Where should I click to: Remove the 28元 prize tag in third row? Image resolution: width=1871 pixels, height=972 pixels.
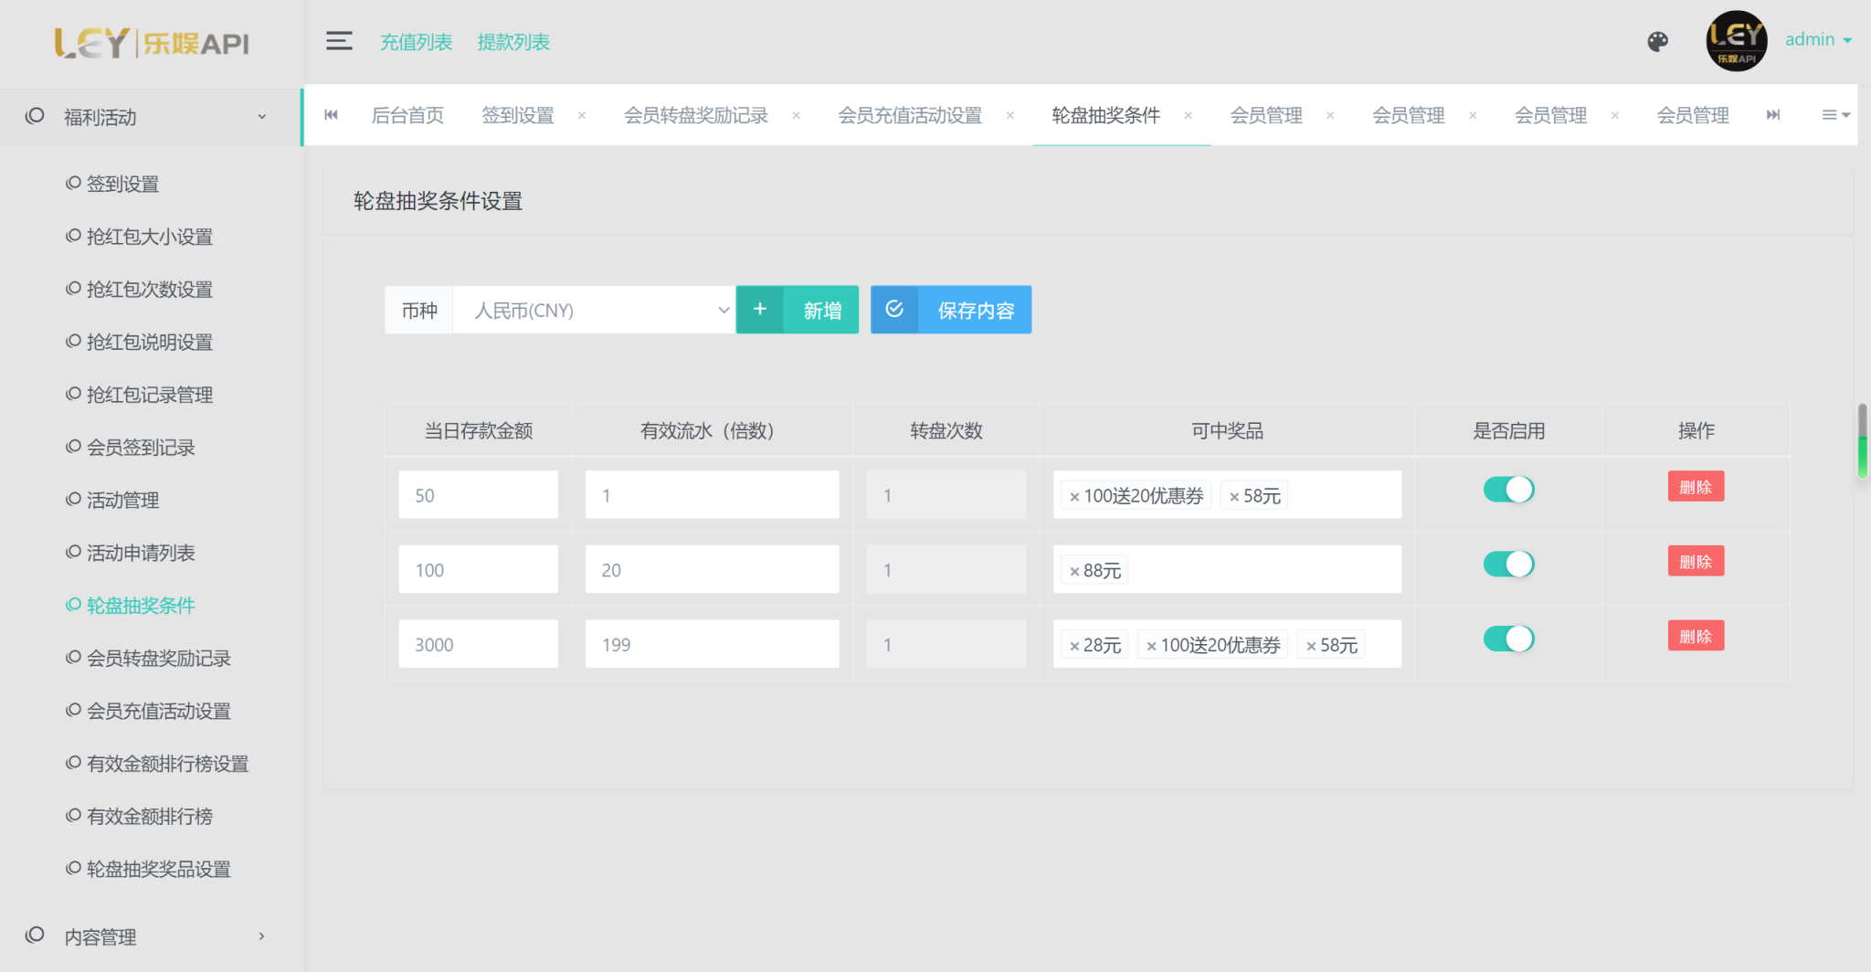click(1074, 647)
